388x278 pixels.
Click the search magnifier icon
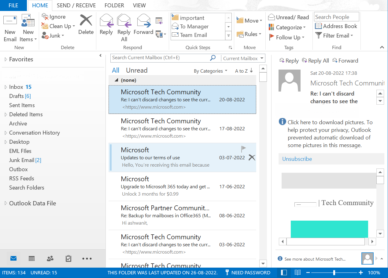[213, 58]
